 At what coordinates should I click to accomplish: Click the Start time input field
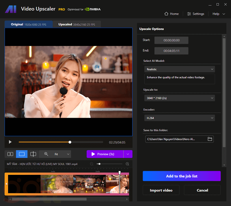171,40
